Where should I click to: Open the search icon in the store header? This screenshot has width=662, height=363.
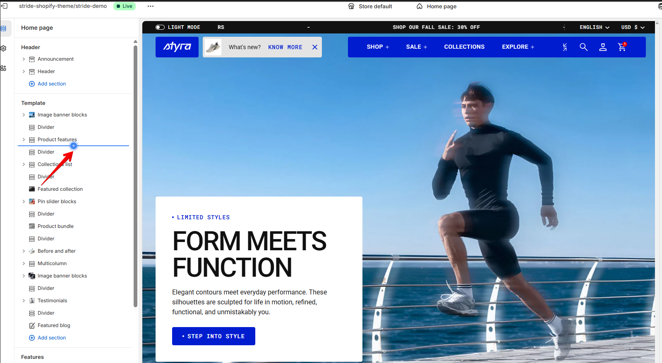583,47
